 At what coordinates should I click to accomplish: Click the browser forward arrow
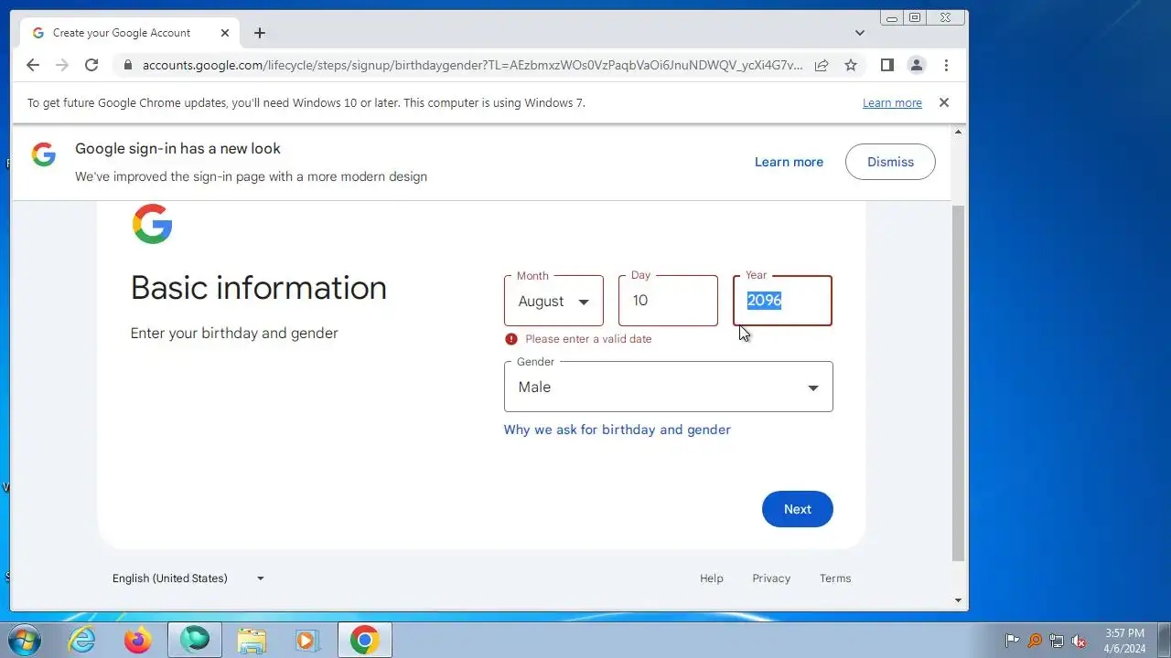[x=62, y=65]
